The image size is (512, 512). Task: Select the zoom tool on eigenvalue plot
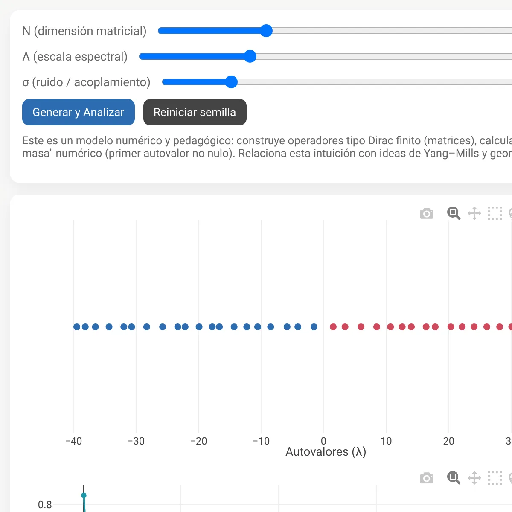(x=454, y=213)
